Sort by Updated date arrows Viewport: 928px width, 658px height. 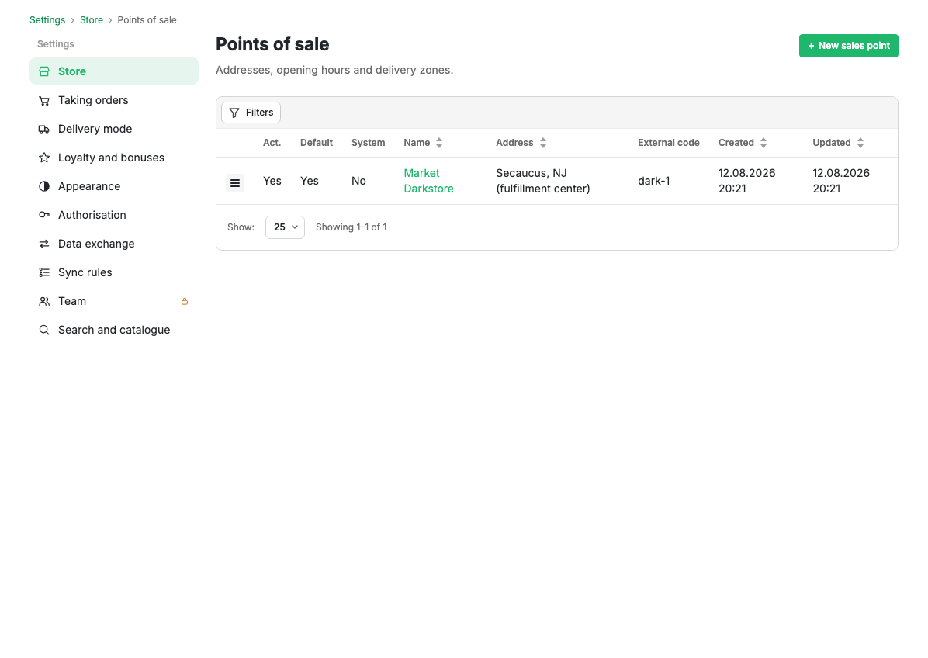(x=860, y=143)
